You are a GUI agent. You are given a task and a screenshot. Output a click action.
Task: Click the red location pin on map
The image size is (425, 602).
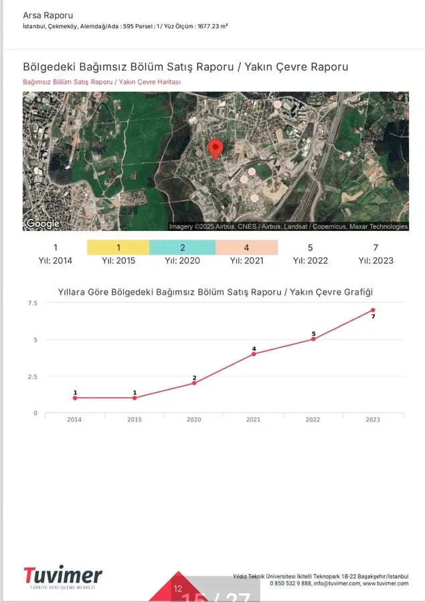[x=215, y=149]
